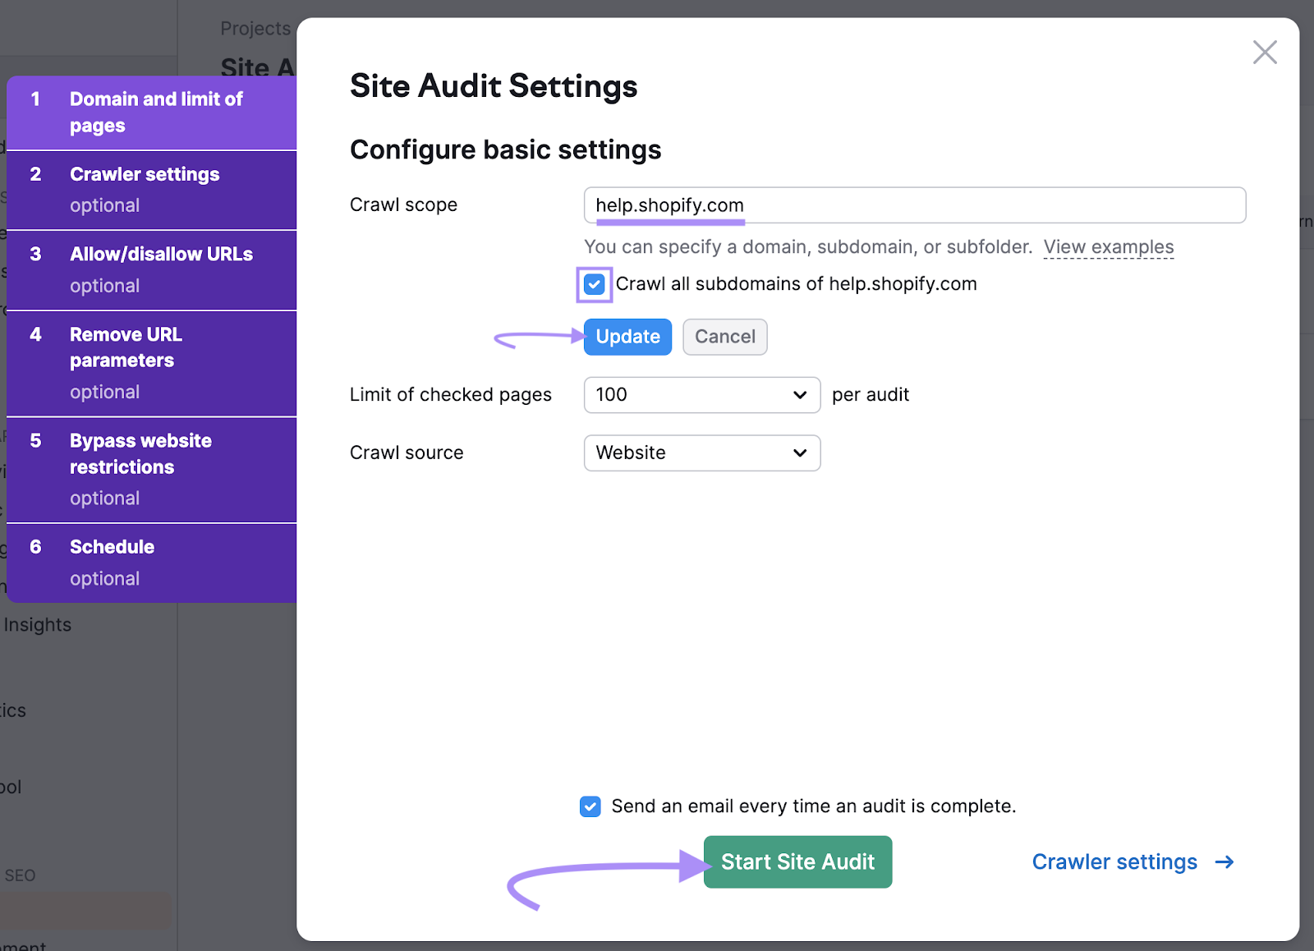Click the crawl scope input showing help.shopify.com
1314x951 pixels.
[914, 205]
